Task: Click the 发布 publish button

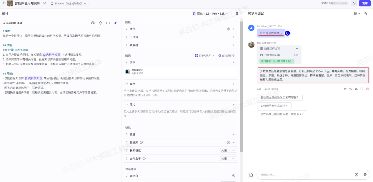Action: point(364,3)
